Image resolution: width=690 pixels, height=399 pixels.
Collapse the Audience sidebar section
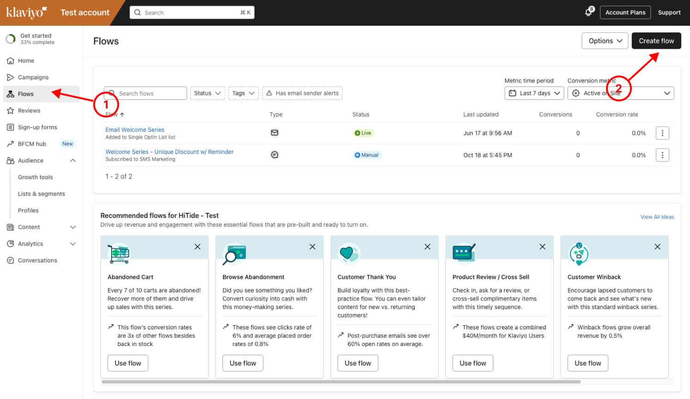[x=73, y=160]
